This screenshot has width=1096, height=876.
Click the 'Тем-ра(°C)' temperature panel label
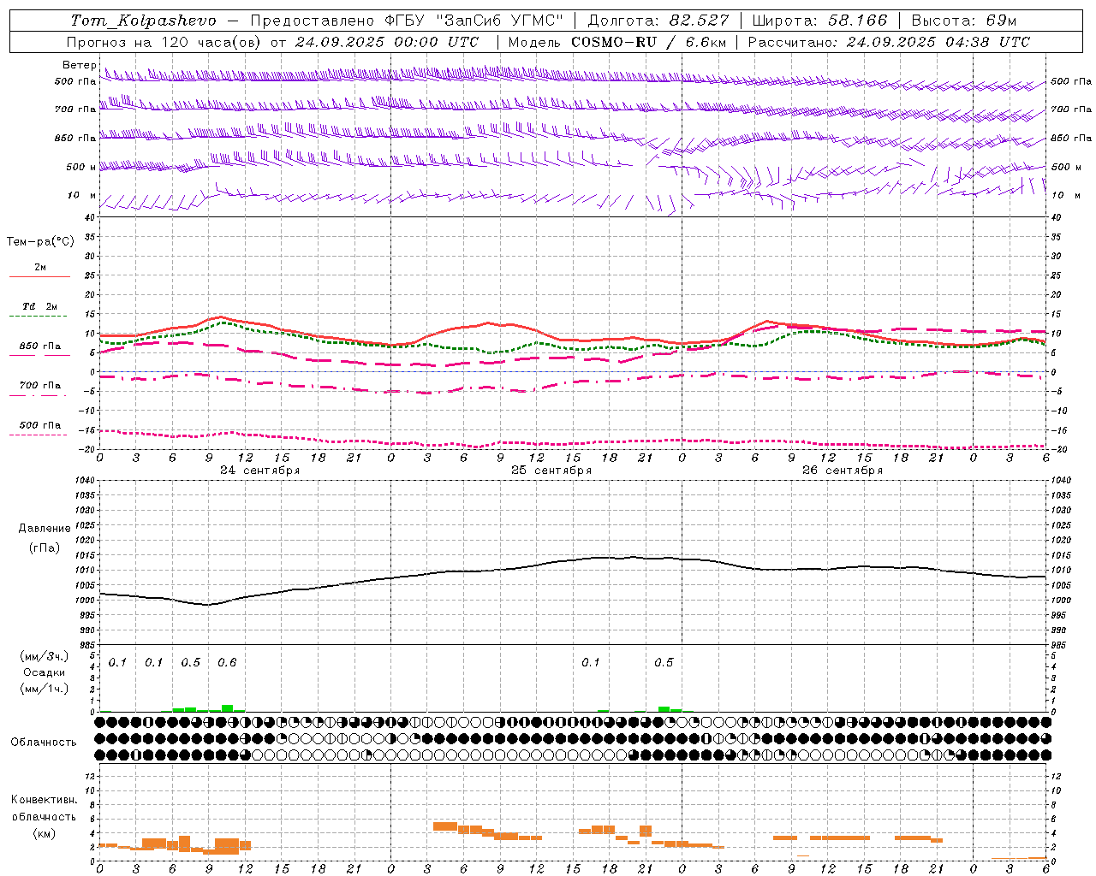coord(40,242)
